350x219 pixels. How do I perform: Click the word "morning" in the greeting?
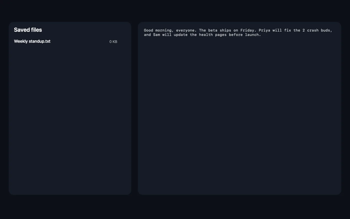[163, 30]
